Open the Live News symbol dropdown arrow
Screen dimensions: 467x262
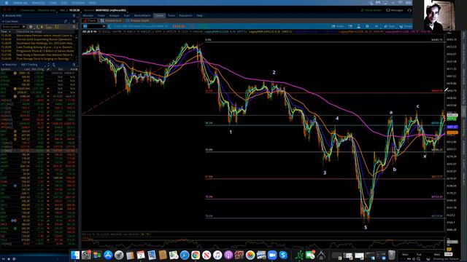point(24,27)
